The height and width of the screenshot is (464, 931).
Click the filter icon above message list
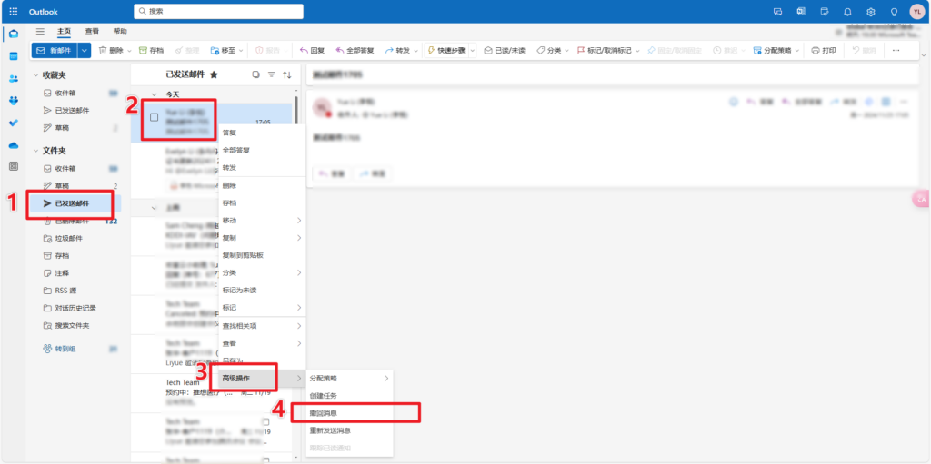point(271,74)
